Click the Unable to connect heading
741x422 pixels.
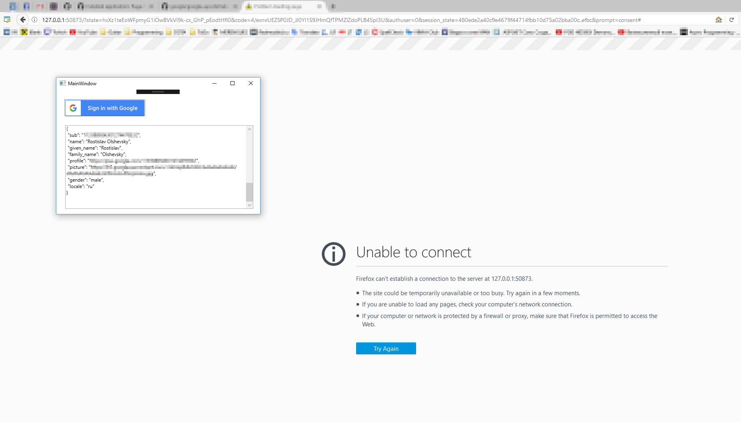point(413,252)
